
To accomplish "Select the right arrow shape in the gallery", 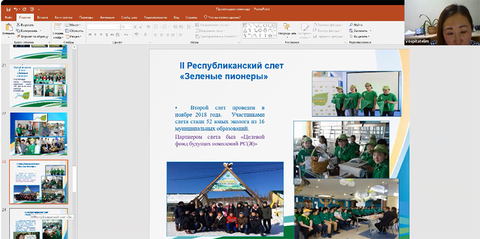I will [260, 31].
